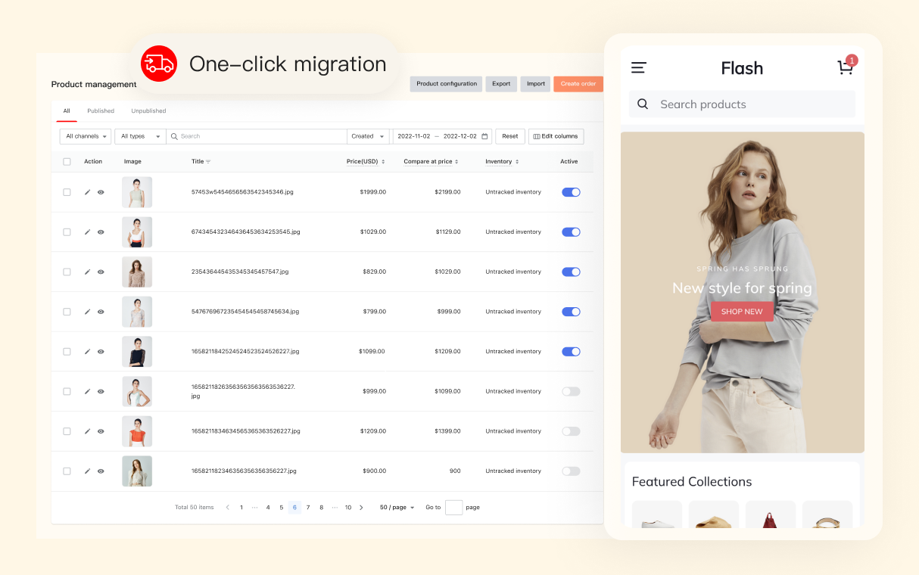Go to previous page arrow in pagination
This screenshot has width=919, height=575.
pyautogui.click(x=228, y=508)
